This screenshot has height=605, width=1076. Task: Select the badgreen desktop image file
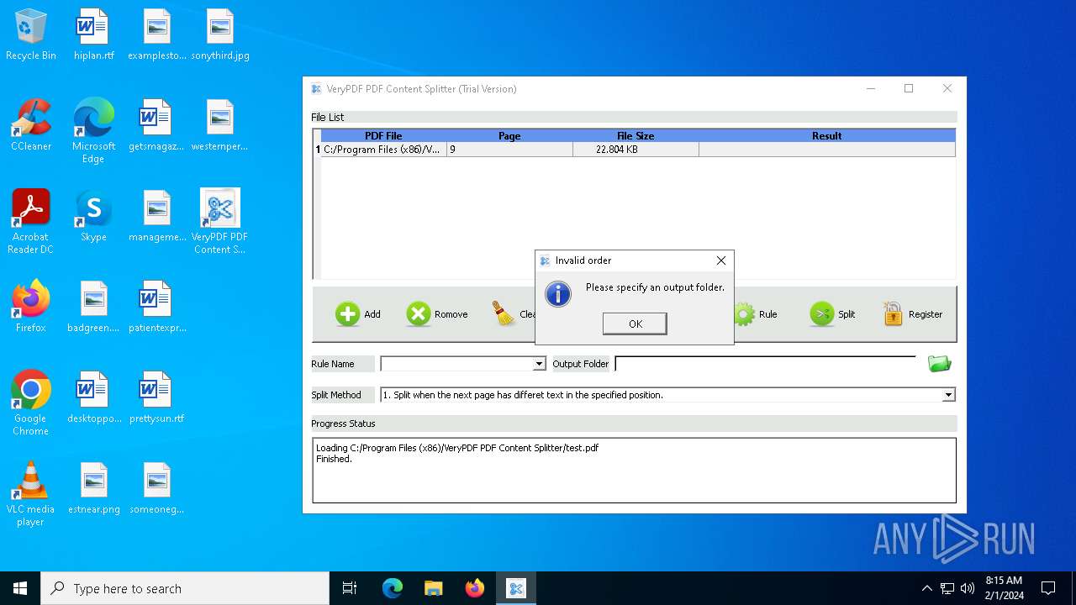tap(93, 308)
